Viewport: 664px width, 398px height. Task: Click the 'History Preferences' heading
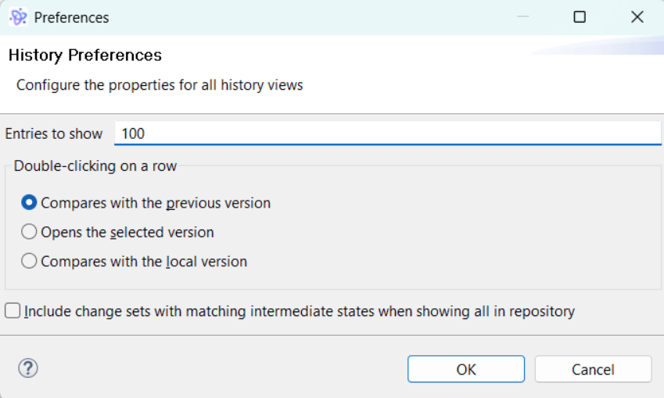[x=85, y=55]
